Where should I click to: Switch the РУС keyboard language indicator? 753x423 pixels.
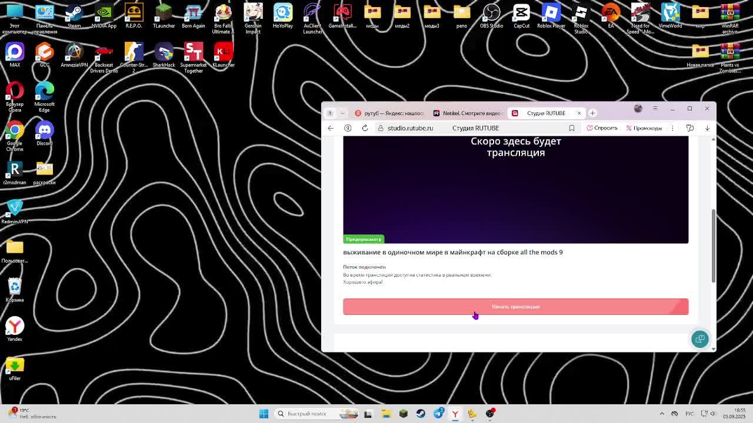689,414
